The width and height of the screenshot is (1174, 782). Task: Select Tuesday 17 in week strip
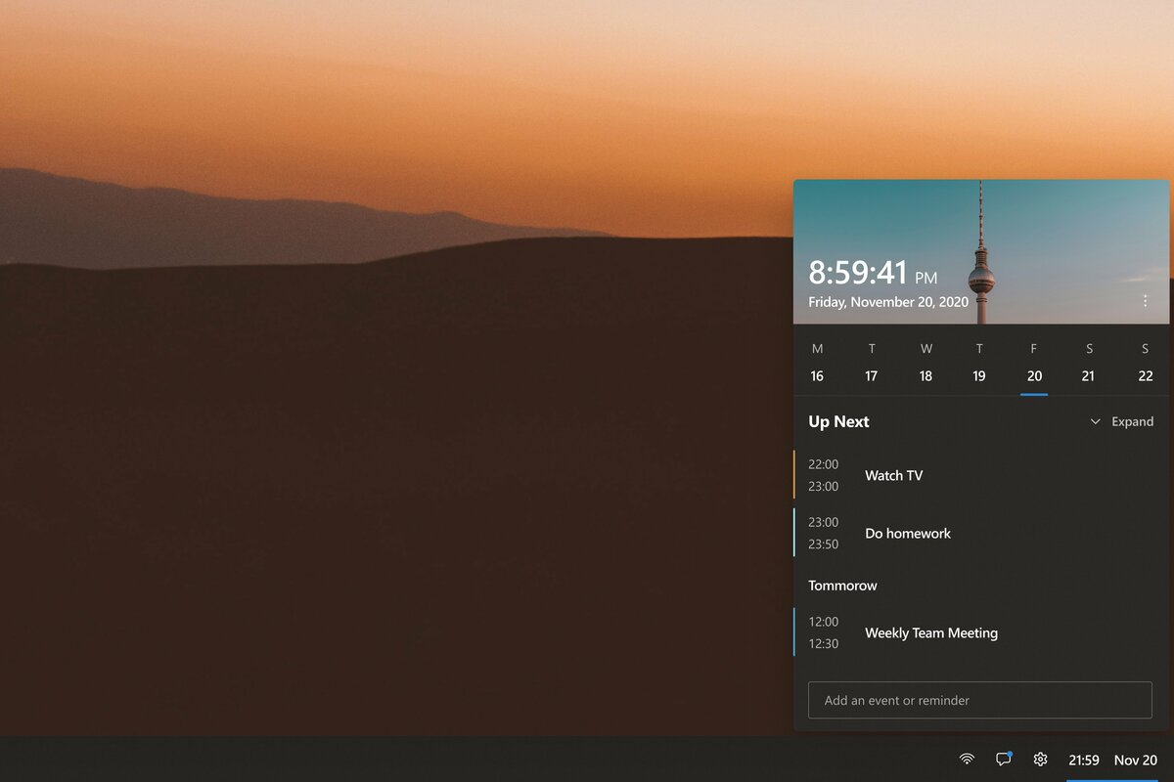coord(872,363)
